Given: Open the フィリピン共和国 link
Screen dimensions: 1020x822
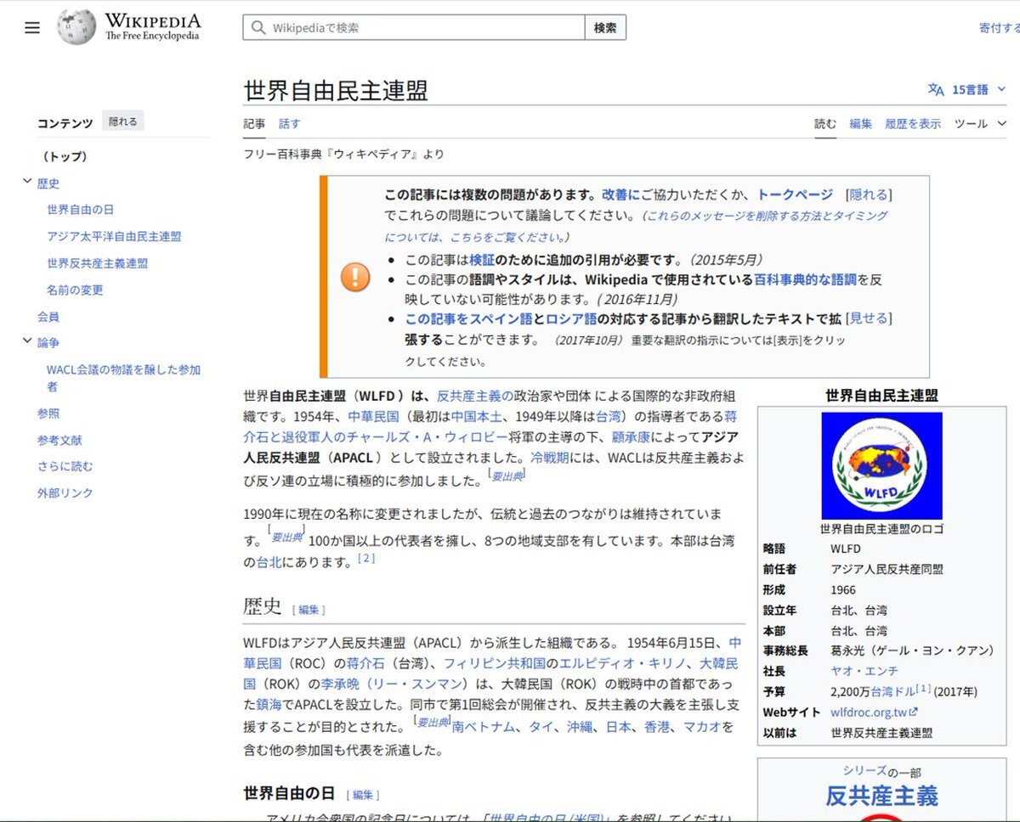Looking at the screenshot, I should coord(495,663).
